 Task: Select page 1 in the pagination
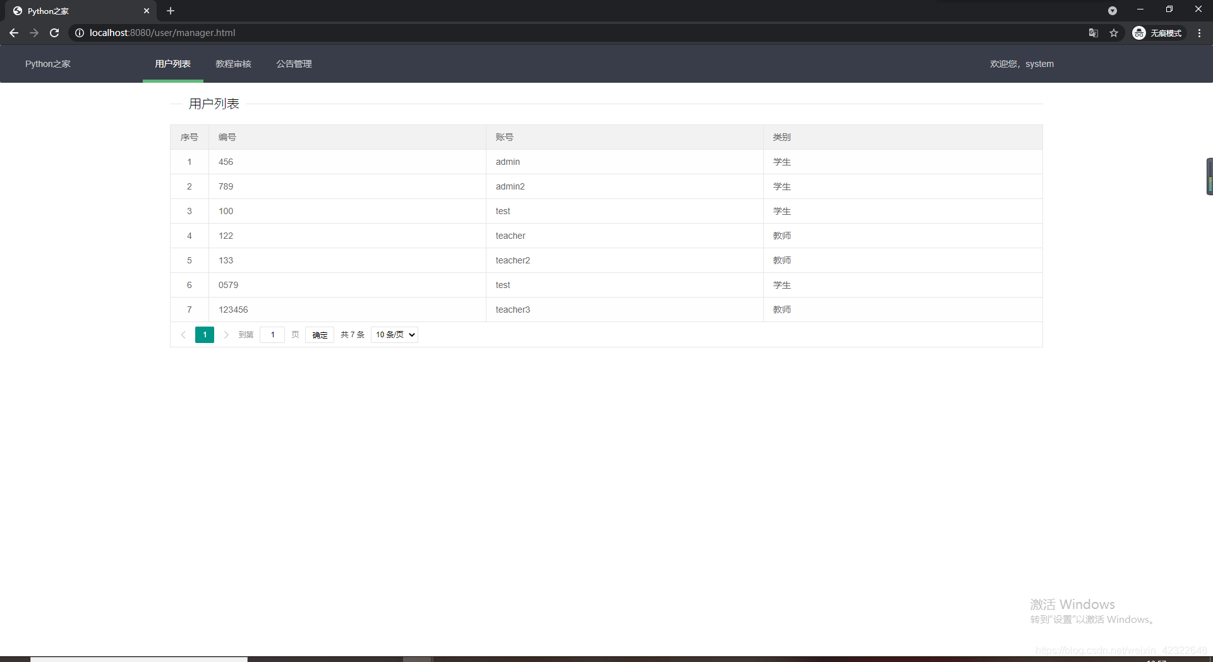205,335
